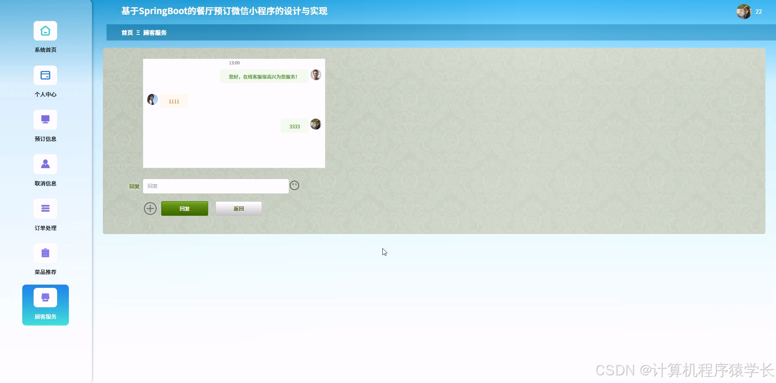Click the 取消信息 person icon

[x=45, y=164]
